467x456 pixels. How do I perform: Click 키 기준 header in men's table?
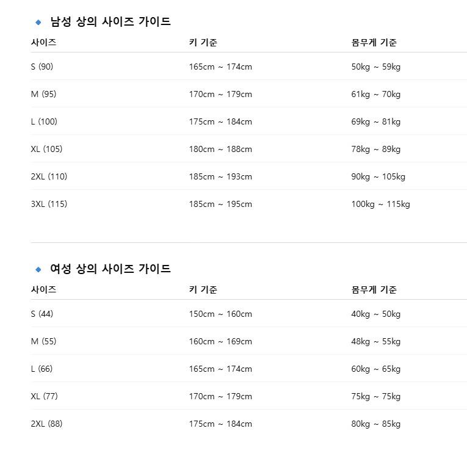pyautogui.click(x=203, y=43)
